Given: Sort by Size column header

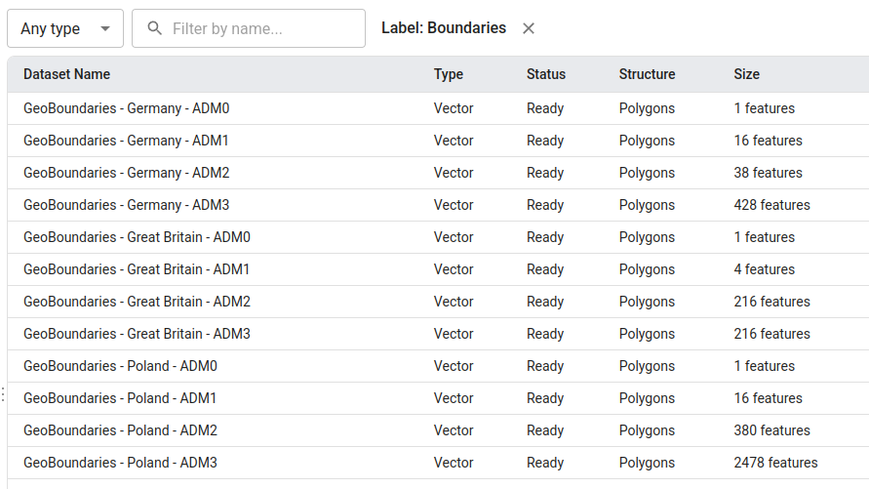Looking at the screenshot, I should point(746,74).
